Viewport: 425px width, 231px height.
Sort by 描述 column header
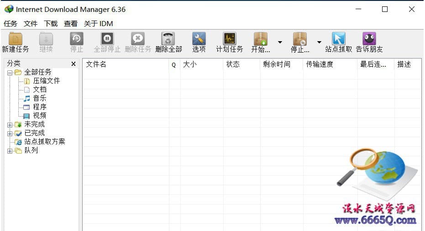click(408, 64)
